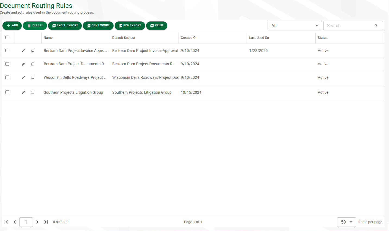Screen dimensions: 389x232
Task: Edit the Southern Projects Litigation Group rule
Action: click(x=23, y=93)
